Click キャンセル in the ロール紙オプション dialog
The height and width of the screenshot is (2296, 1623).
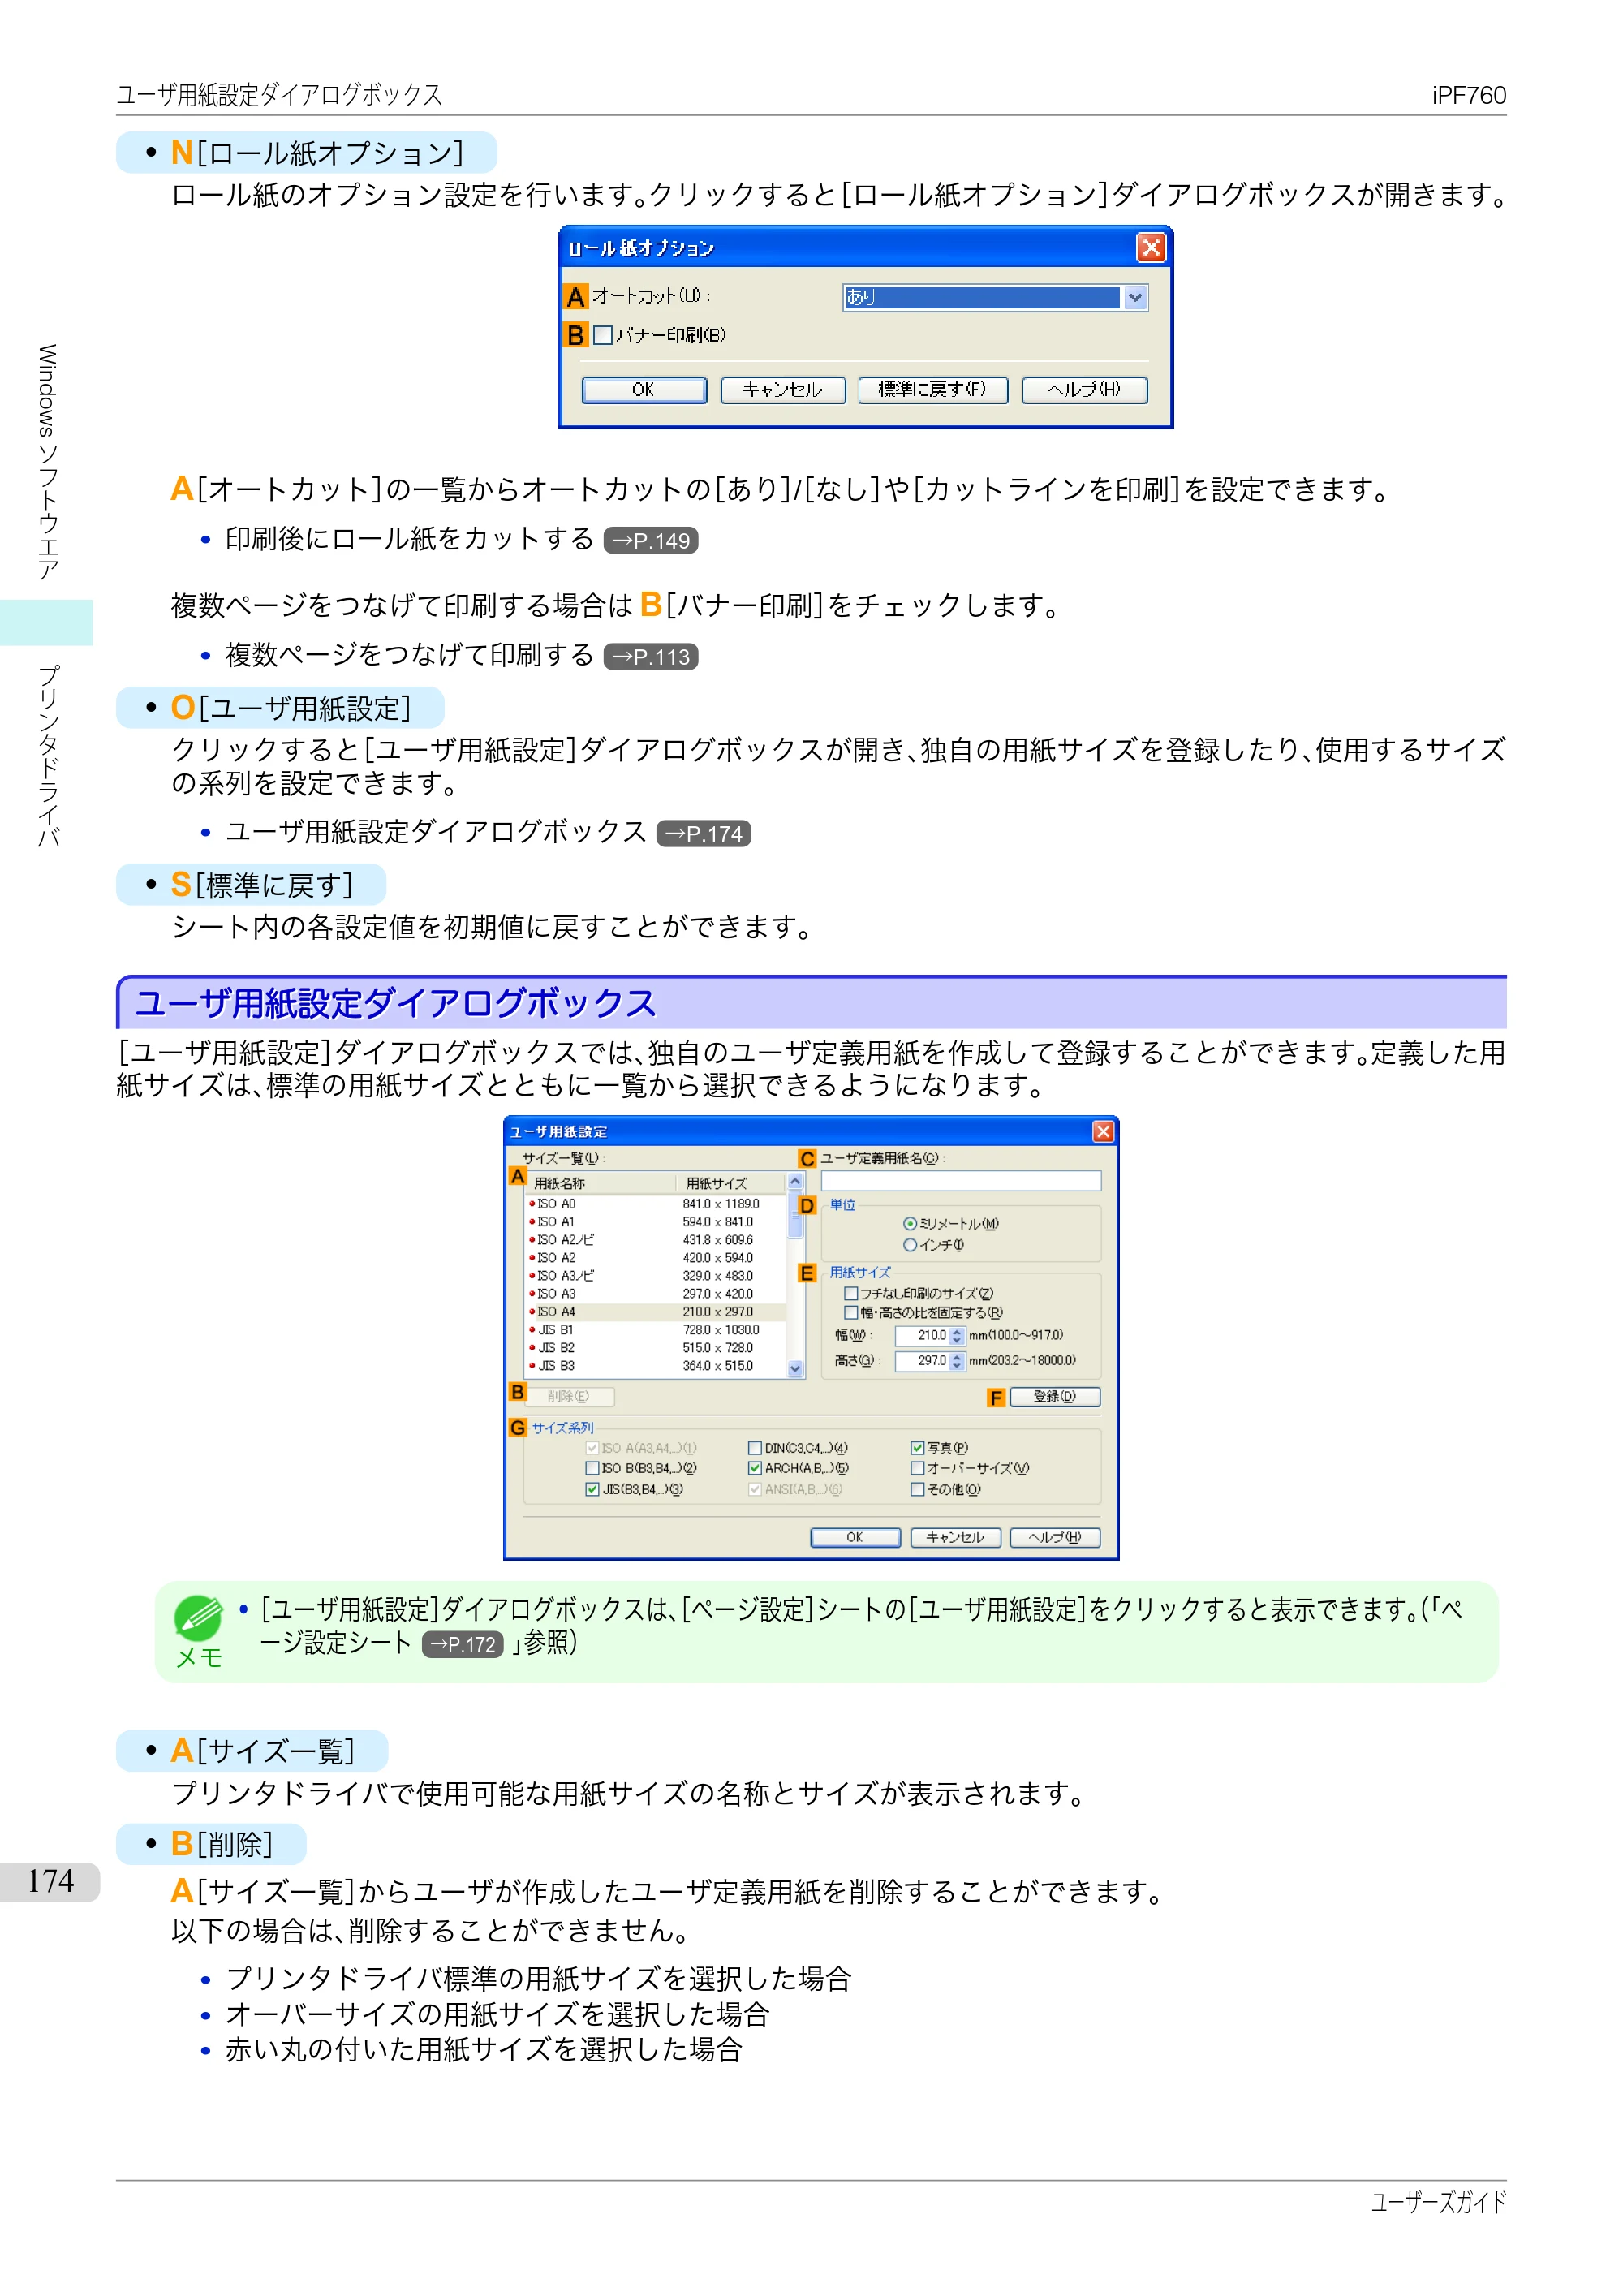pos(782,389)
